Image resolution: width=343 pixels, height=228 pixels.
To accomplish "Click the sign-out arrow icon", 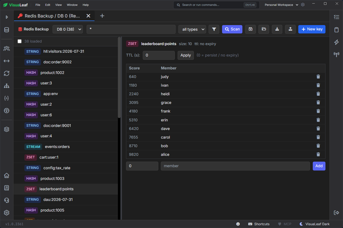I will [336, 213].
